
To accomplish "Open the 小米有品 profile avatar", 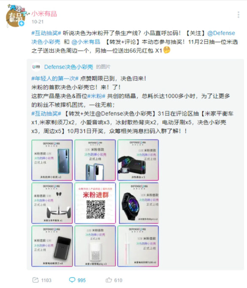I will click(x=16, y=17).
